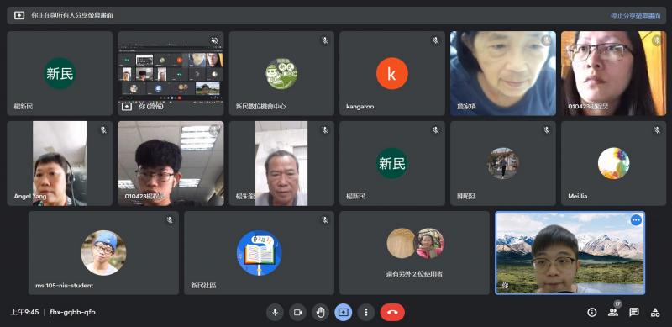Click muted mic icon on MeiJia tile

click(657, 130)
